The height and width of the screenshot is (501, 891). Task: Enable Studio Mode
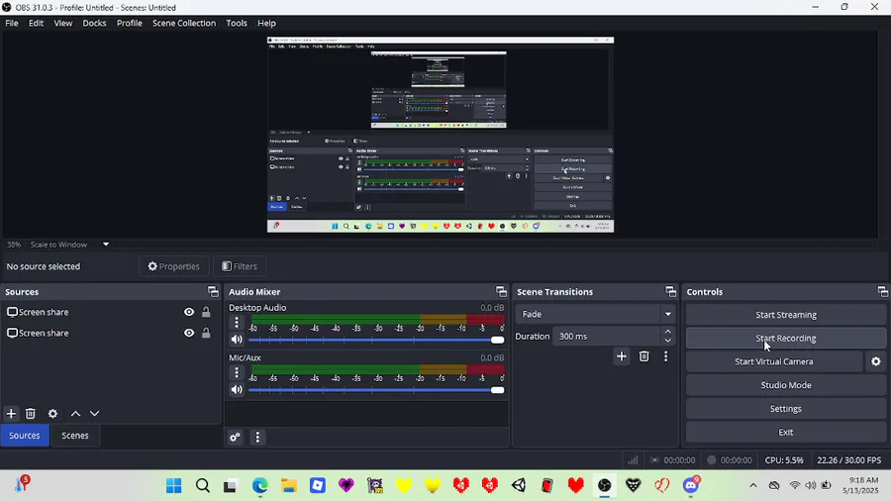tap(785, 385)
